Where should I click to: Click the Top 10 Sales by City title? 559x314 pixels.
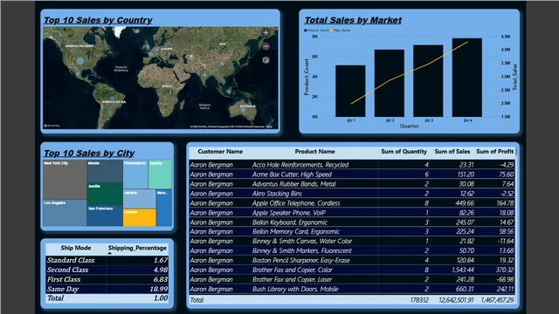[89, 154]
